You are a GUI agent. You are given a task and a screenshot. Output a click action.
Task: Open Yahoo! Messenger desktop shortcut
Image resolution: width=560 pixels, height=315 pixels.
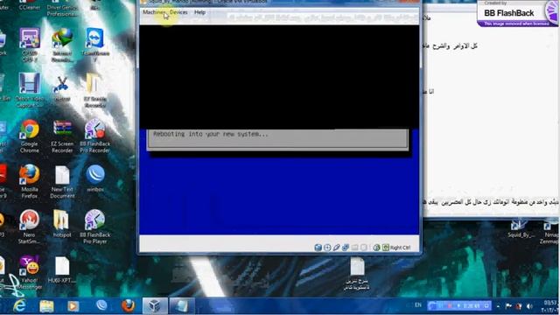(29, 272)
